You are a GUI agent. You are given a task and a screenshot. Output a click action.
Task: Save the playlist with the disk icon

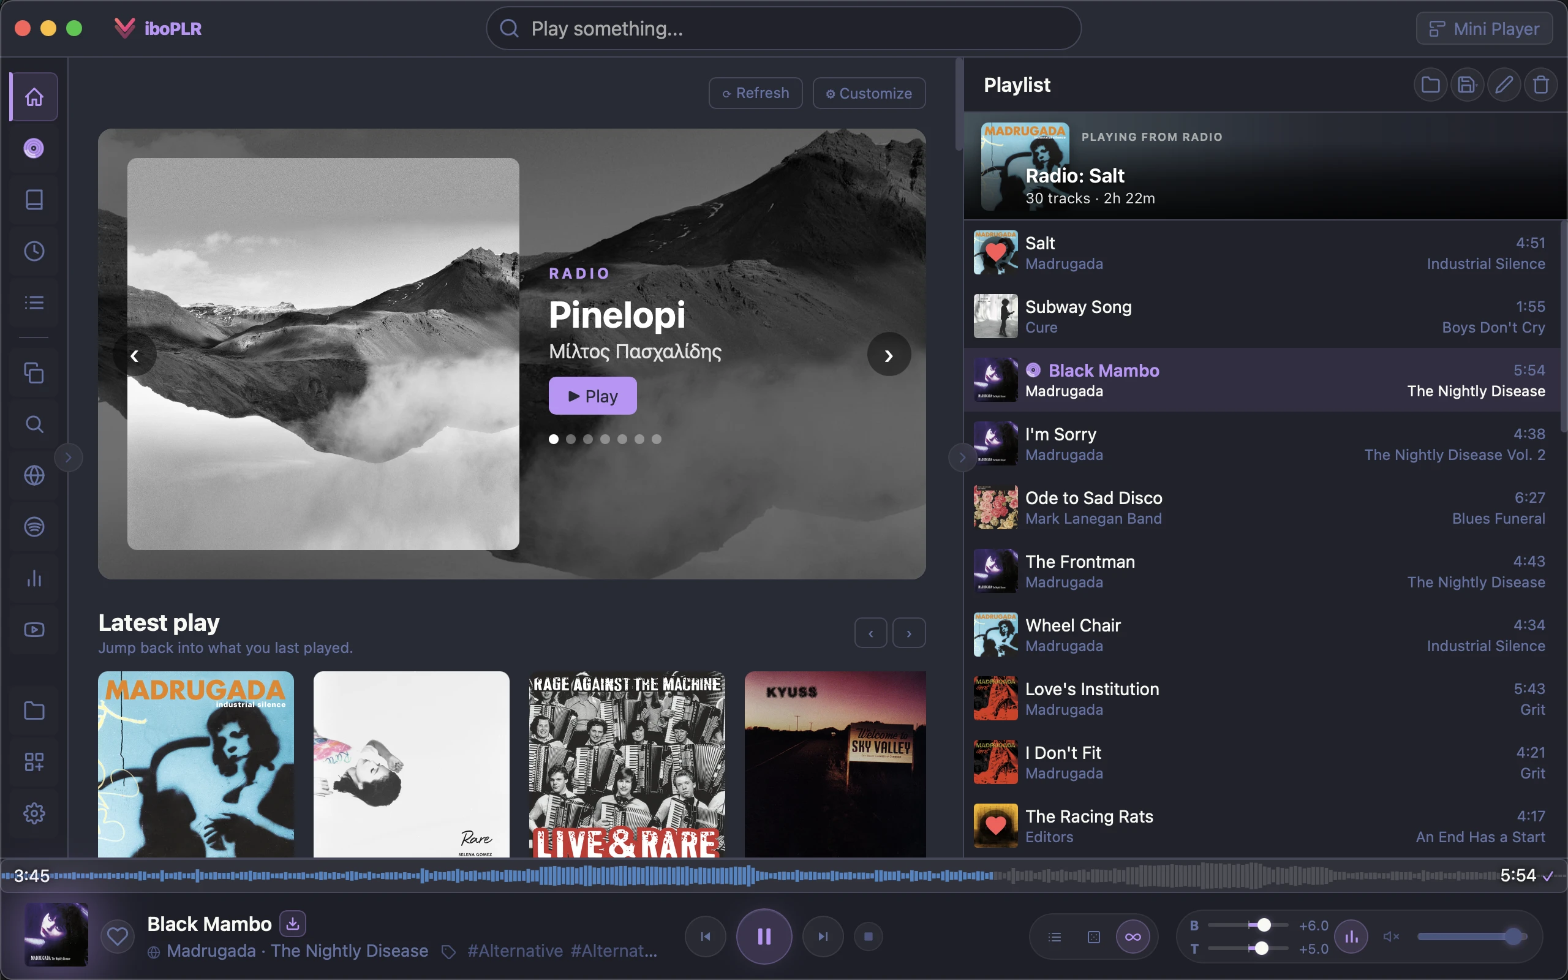click(1467, 85)
